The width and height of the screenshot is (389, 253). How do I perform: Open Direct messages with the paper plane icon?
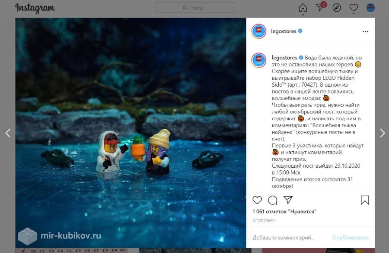319,7
